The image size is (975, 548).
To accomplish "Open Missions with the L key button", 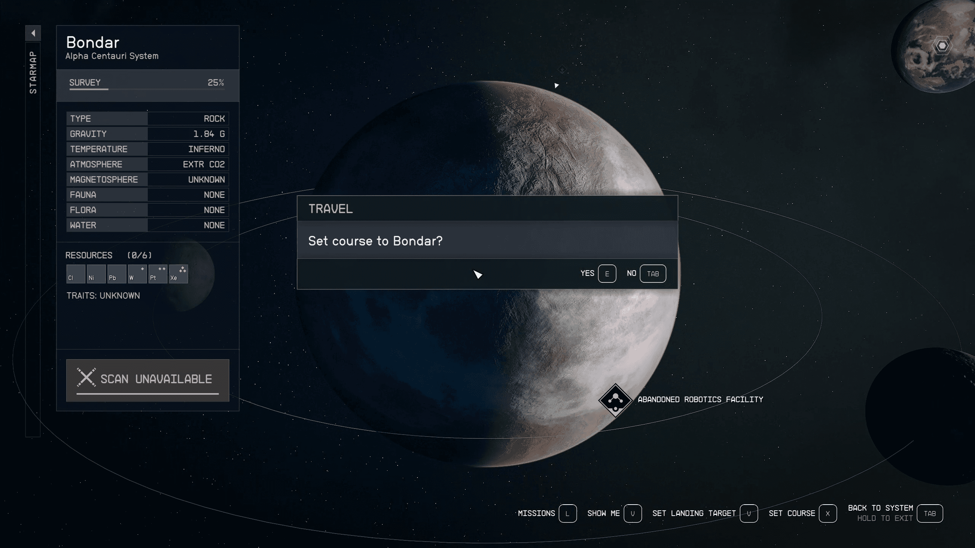I will click(x=567, y=514).
